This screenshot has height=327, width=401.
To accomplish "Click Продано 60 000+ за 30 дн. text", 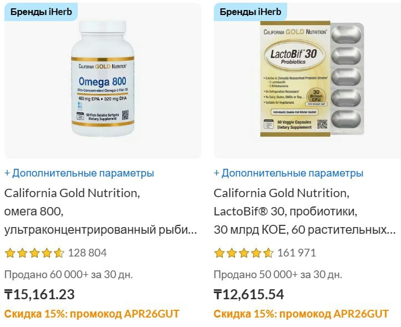I will (x=68, y=275).
